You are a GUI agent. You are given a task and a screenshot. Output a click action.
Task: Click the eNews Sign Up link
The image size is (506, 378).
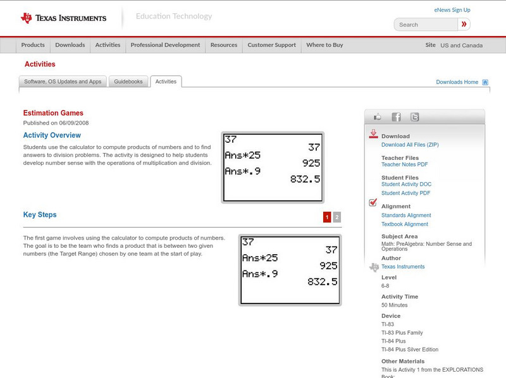(452, 10)
